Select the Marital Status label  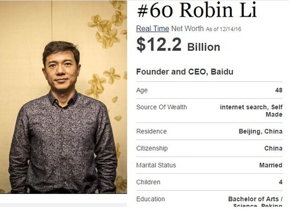tap(156, 165)
